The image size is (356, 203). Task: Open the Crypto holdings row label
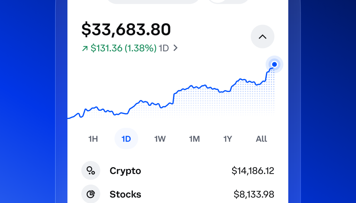[x=125, y=171]
